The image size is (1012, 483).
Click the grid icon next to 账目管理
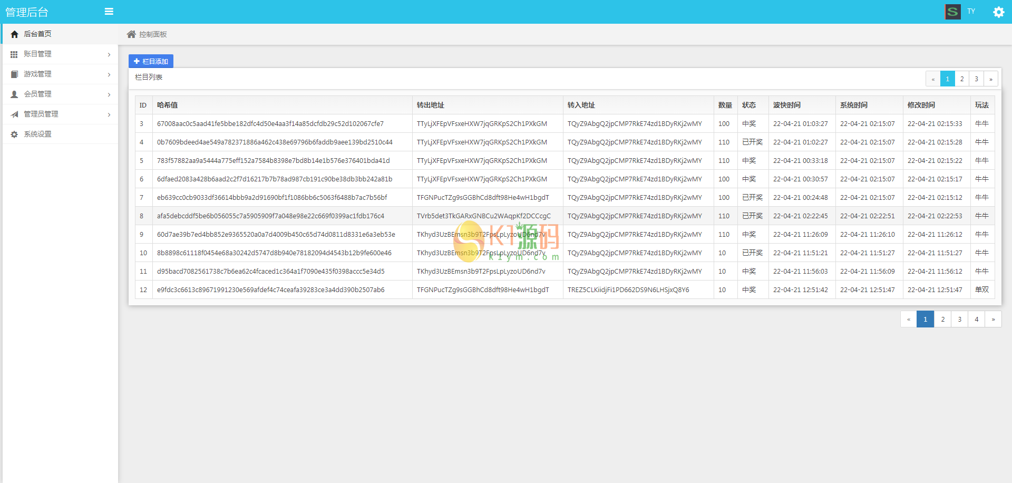[x=14, y=54]
